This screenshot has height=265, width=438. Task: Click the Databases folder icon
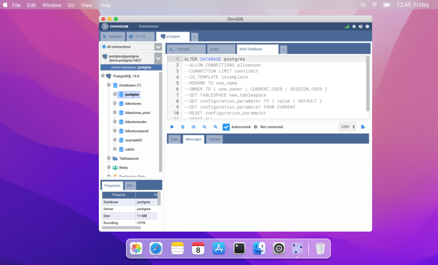coord(115,85)
